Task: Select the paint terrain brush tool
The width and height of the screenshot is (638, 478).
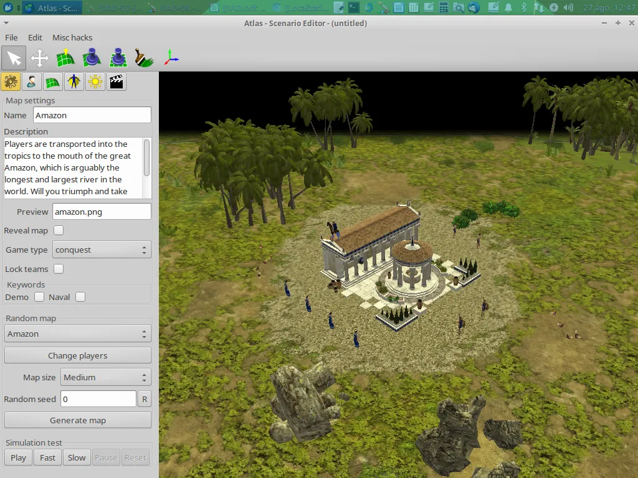Action: 144,58
